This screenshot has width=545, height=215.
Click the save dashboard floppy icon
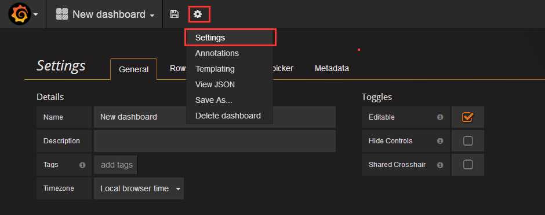pos(174,14)
